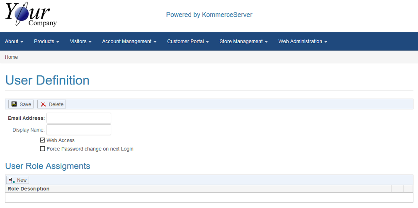Viewport: 418px width, 208px height.
Task: Expand the About dropdown menu
Action: click(14, 41)
